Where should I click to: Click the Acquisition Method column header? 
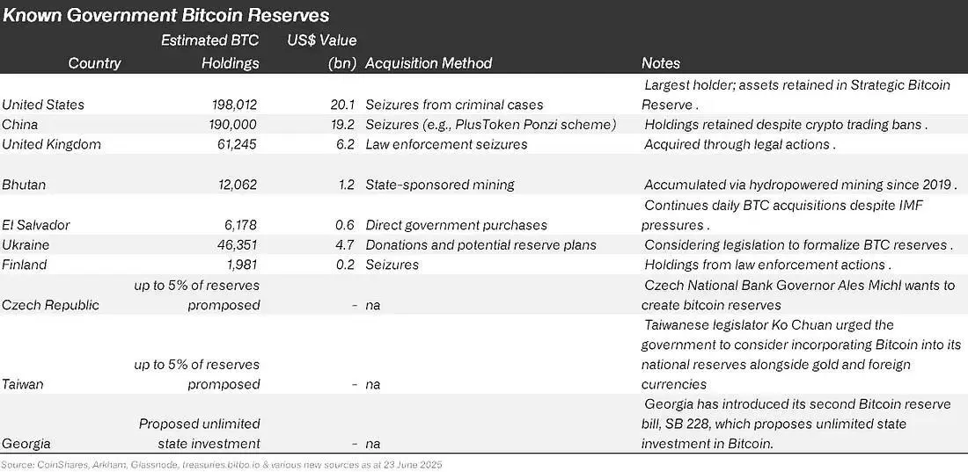429,63
